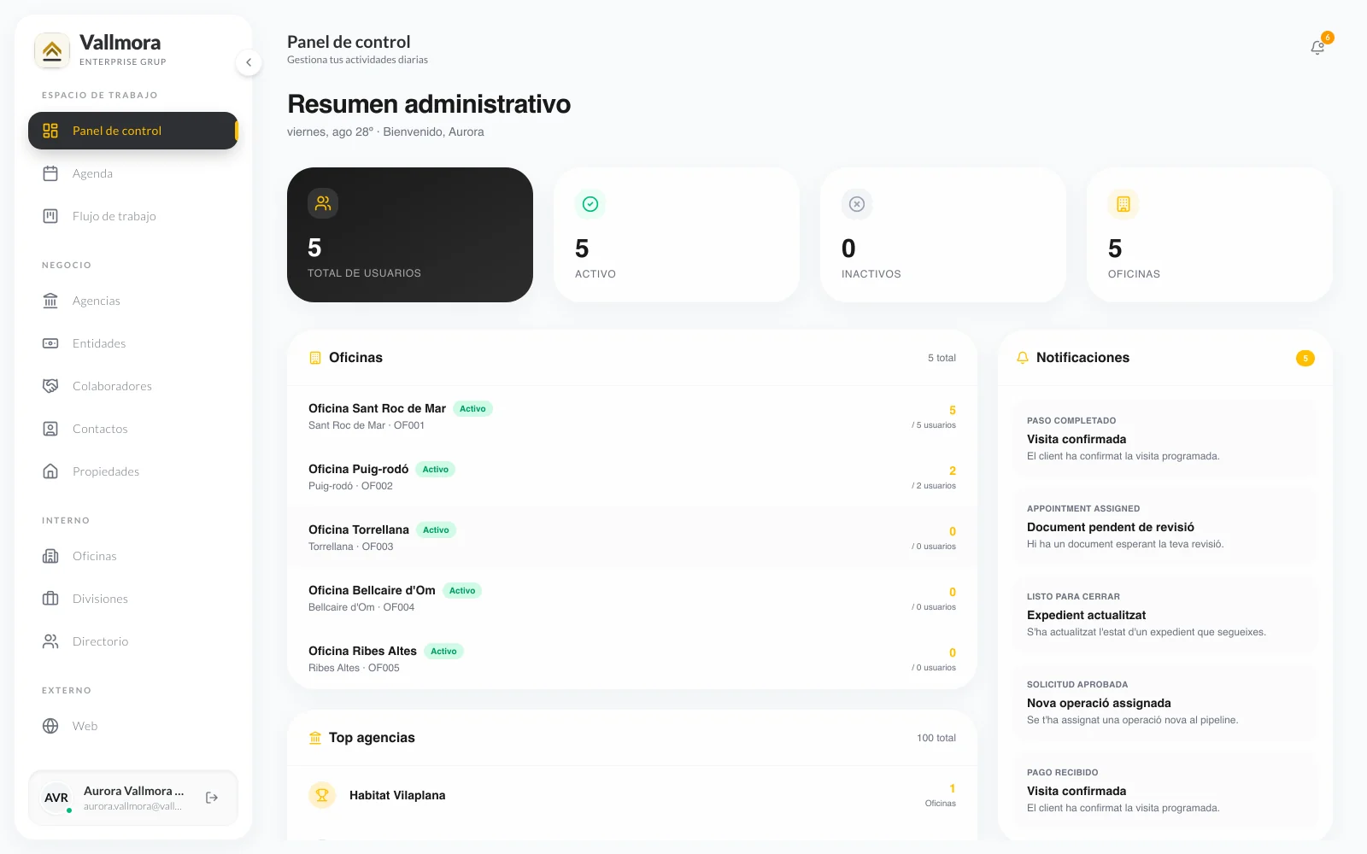Screen dimensions: 1367x854
Task: Open Flujo de trabajo menu item
Action: 133,216
